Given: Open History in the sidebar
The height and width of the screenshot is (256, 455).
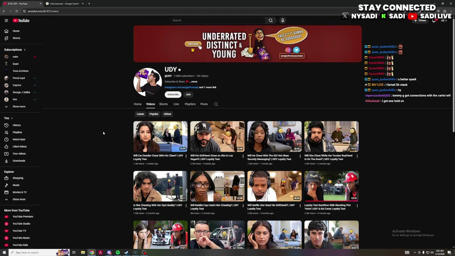Looking at the screenshot, I should [20, 125].
